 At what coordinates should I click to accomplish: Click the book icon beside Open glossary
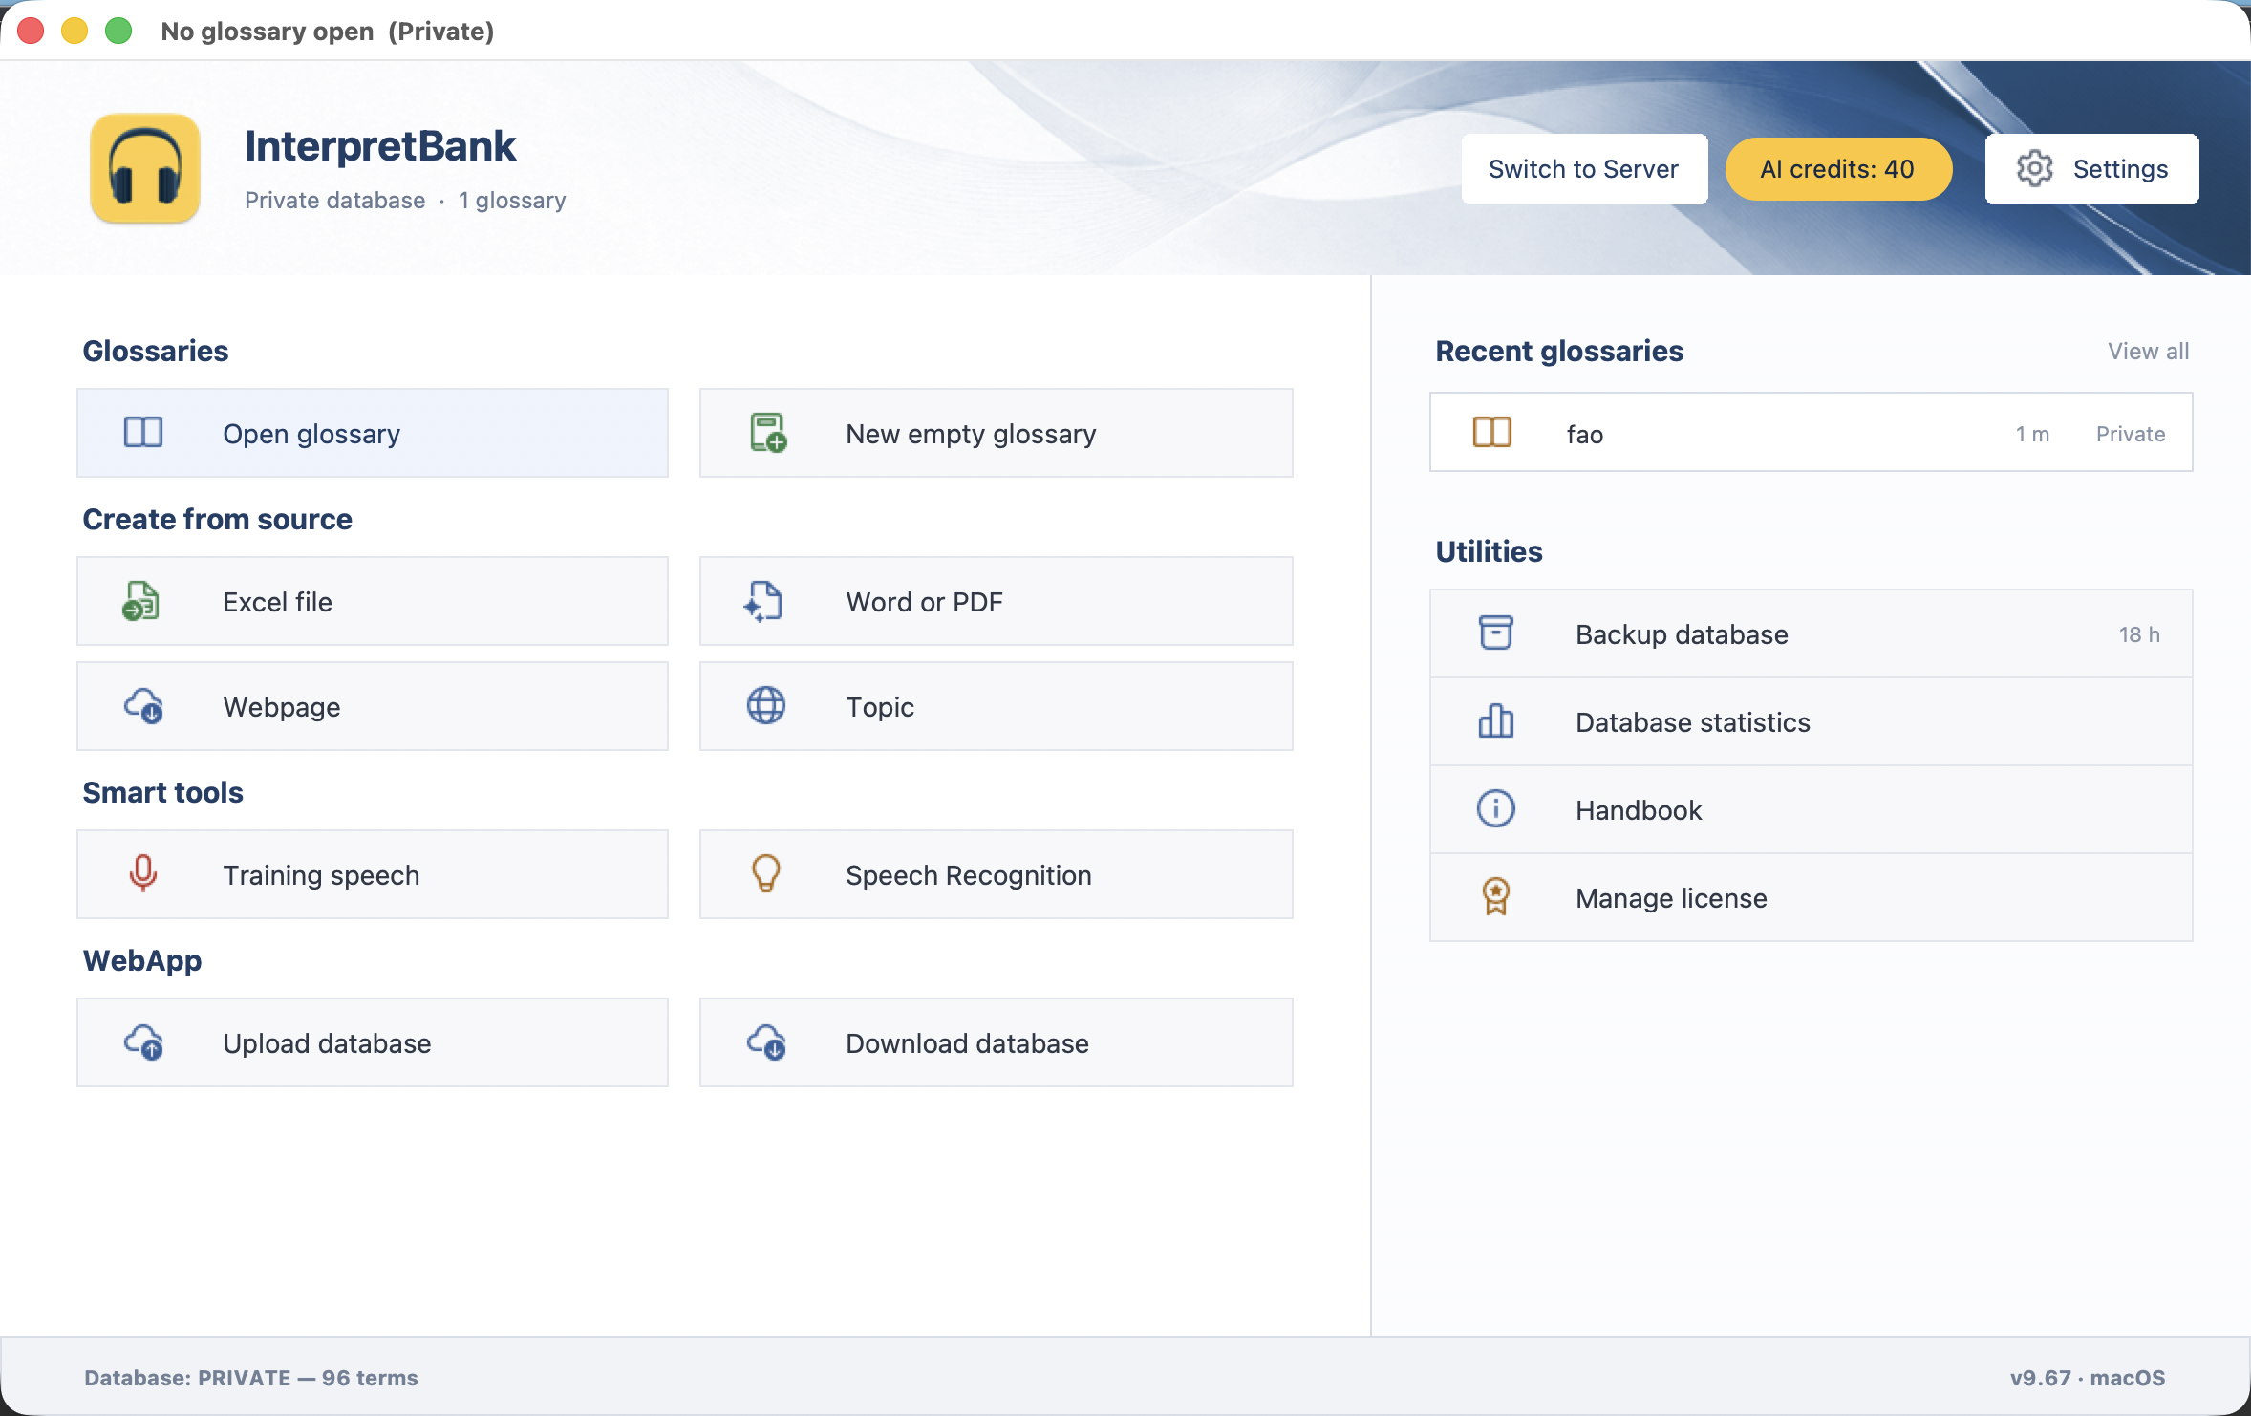pyautogui.click(x=143, y=433)
